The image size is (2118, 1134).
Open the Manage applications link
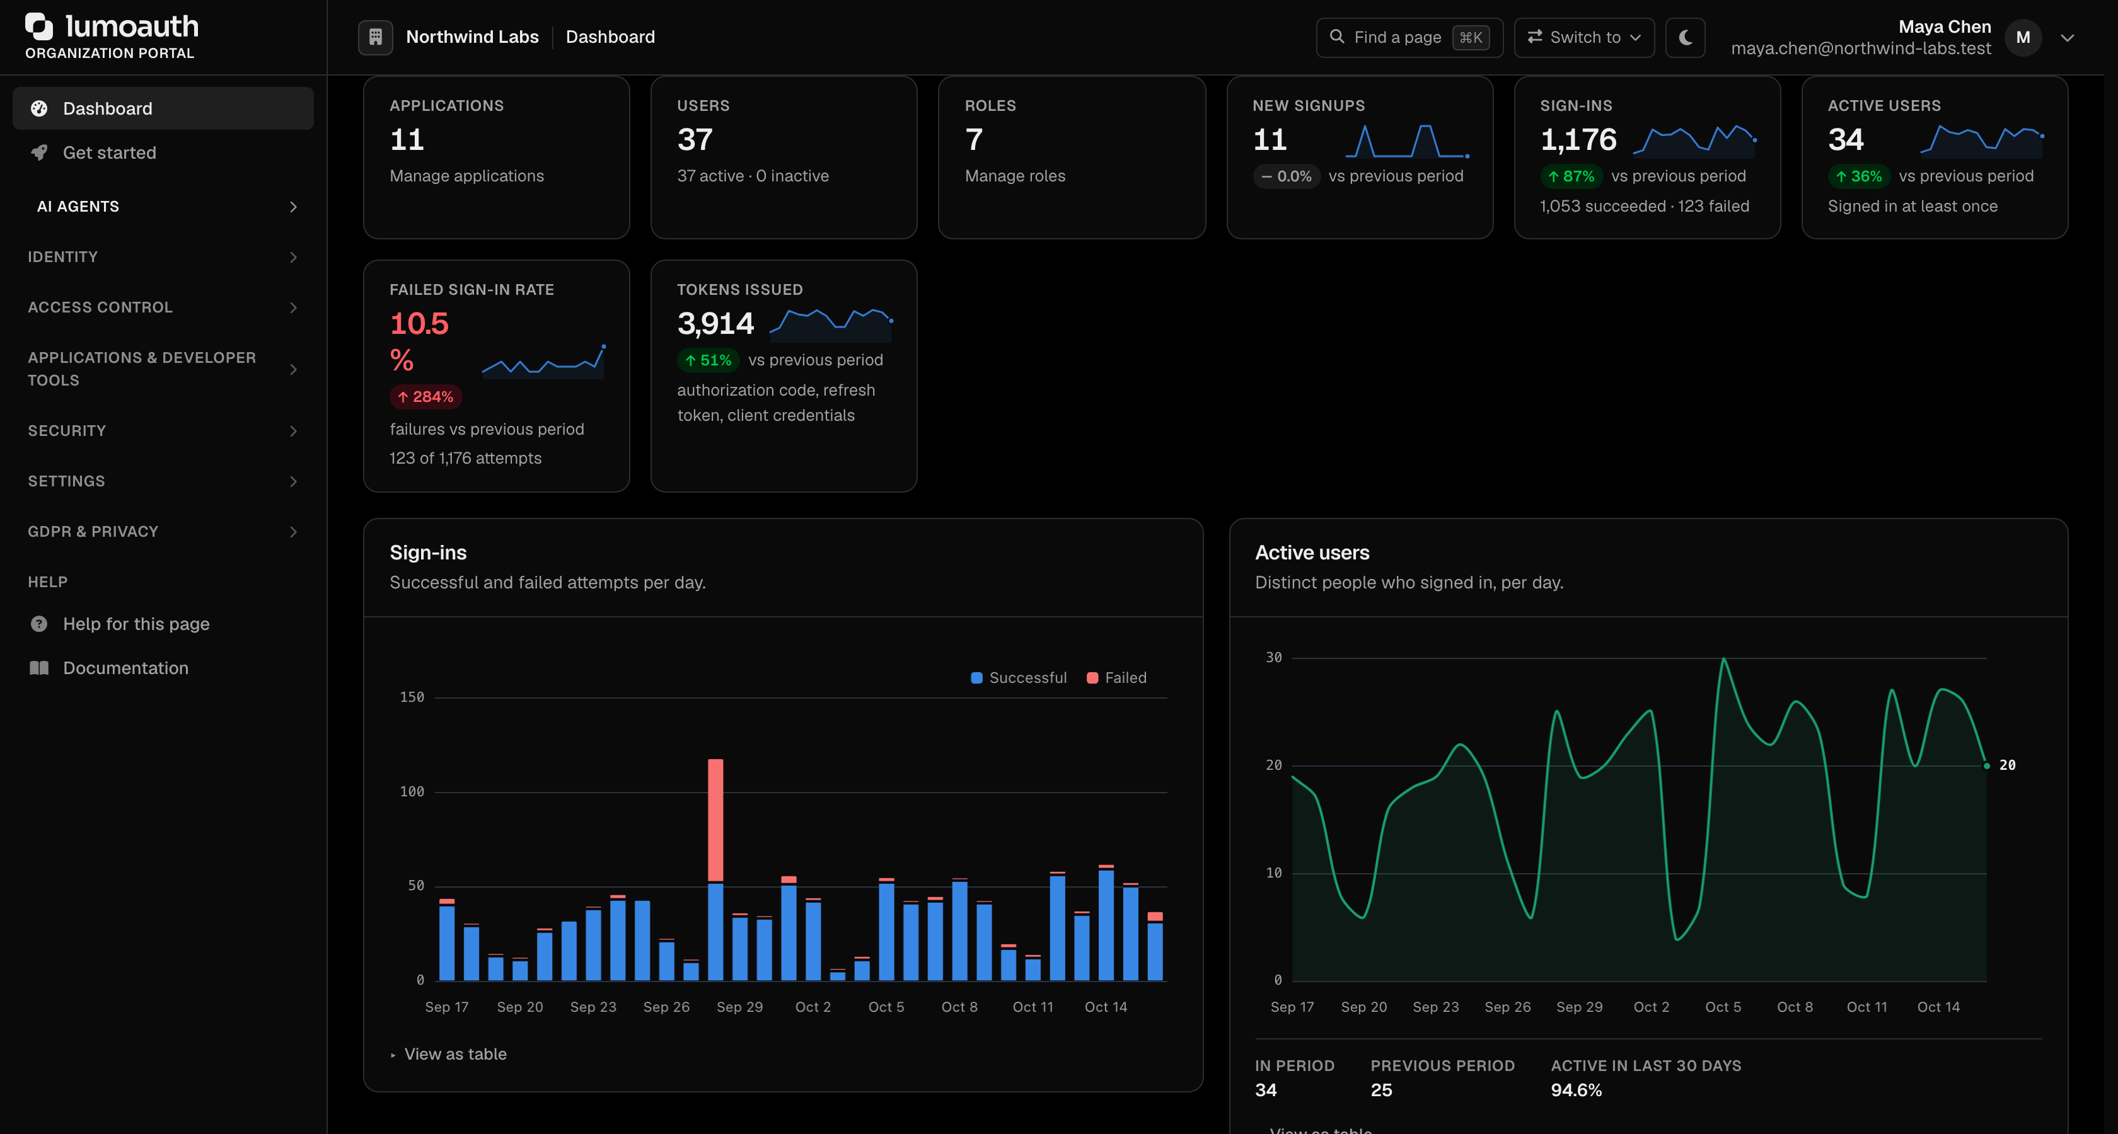pyautogui.click(x=466, y=176)
